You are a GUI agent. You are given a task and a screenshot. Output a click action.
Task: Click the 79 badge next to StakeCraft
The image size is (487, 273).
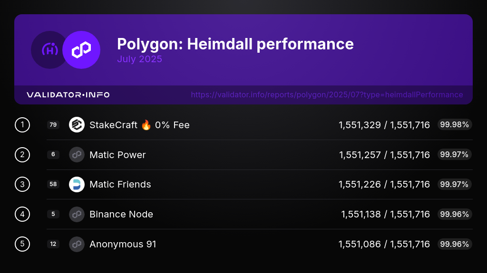[53, 125]
